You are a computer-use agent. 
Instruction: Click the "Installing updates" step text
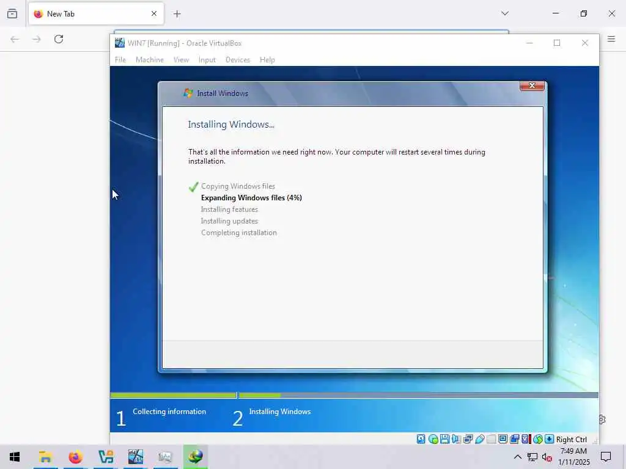coord(230,221)
